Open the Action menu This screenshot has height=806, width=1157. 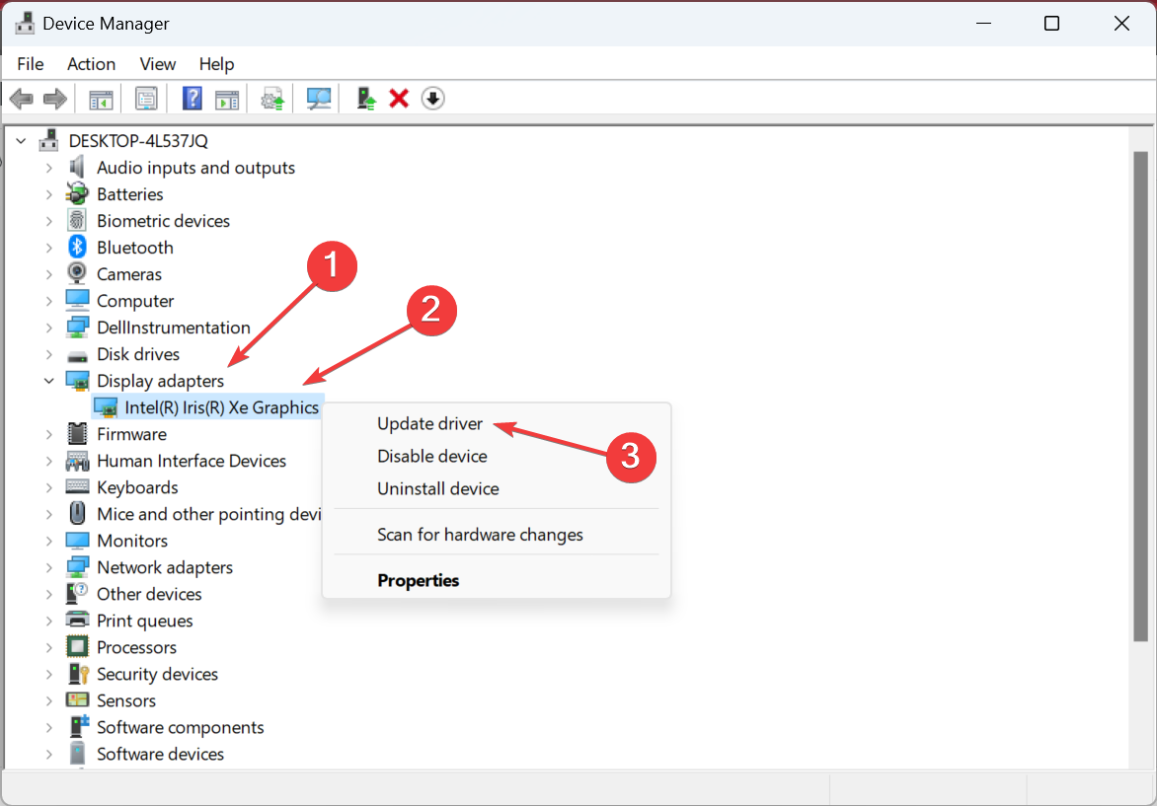click(92, 64)
